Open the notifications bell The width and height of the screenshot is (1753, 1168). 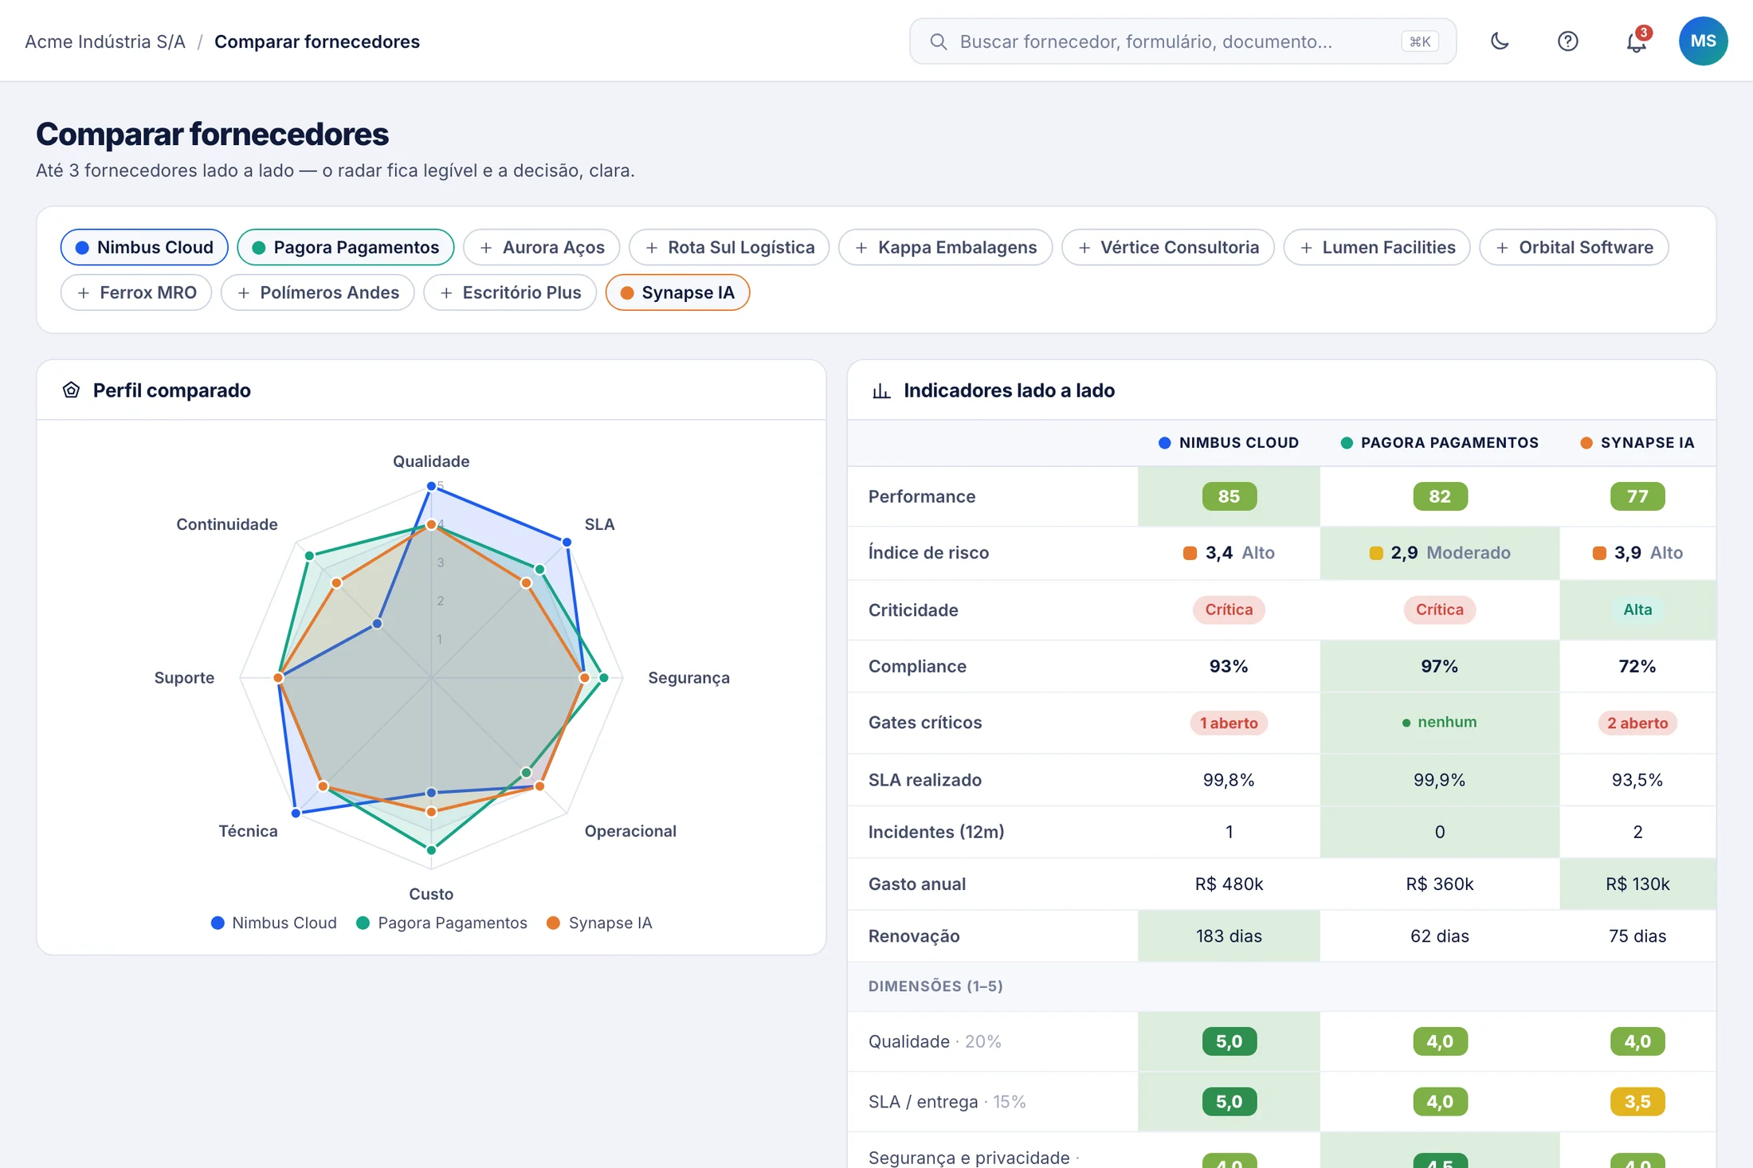click(1636, 41)
